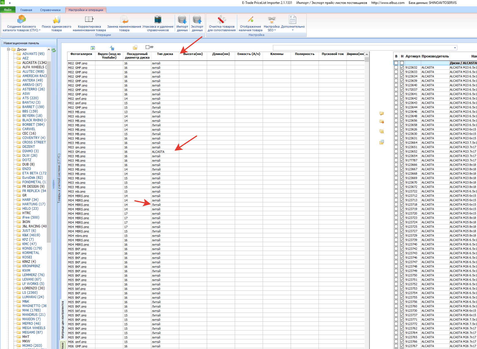Click the folder icon of the KONIG category
This screenshot has width=477, height=349.
tap(19, 248)
